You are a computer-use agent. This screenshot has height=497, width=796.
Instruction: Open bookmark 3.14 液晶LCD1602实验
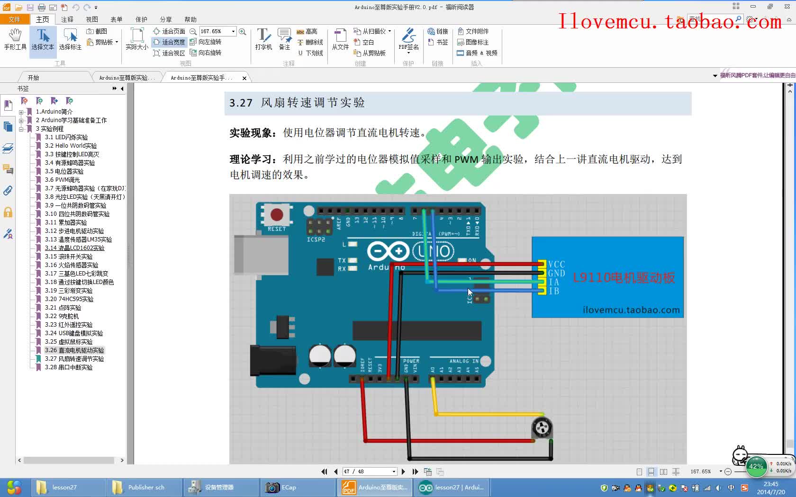click(x=74, y=248)
